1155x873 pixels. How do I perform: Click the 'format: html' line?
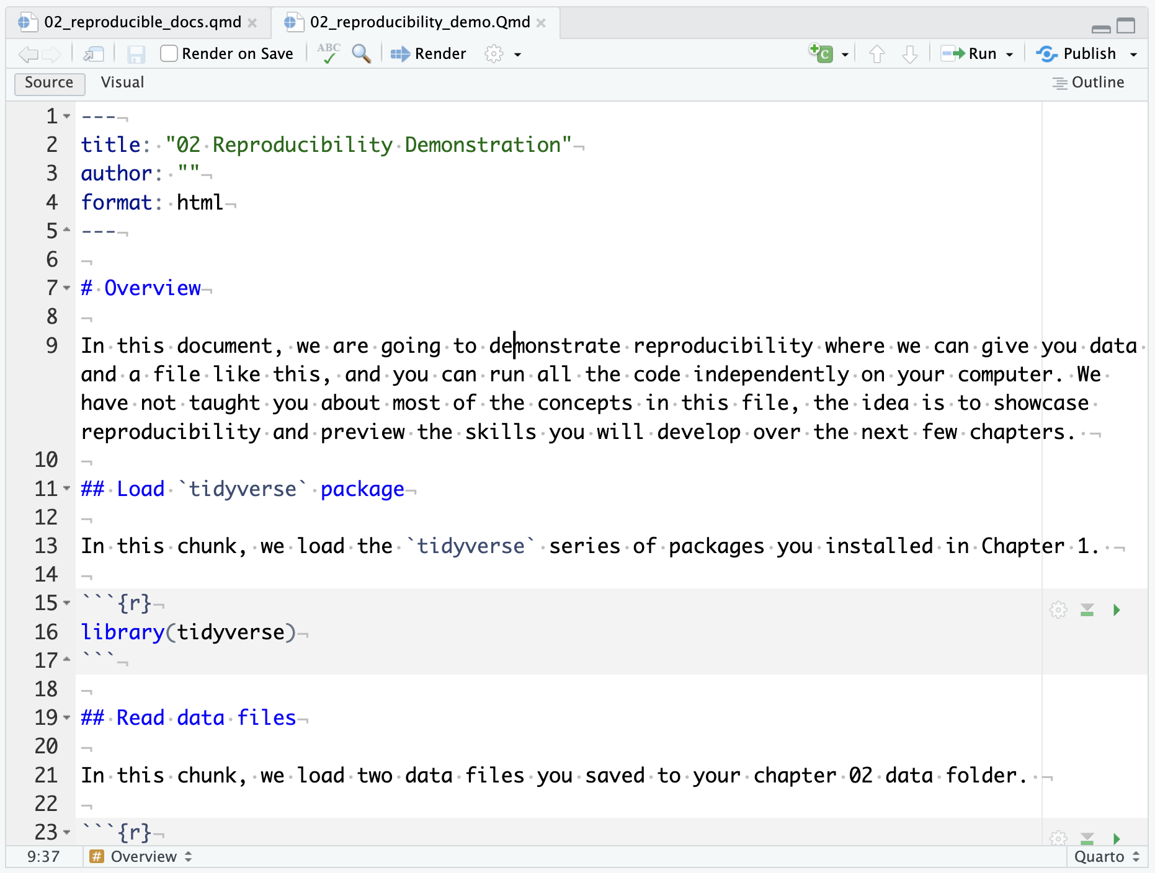tap(152, 202)
